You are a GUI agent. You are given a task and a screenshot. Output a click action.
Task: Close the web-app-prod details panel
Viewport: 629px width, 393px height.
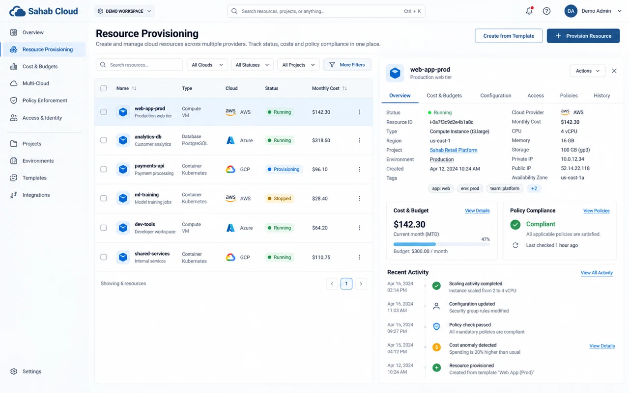point(614,71)
